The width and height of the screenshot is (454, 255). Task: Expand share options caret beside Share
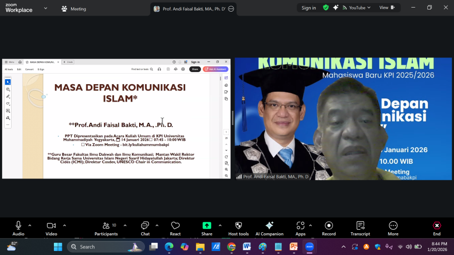(x=220, y=225)
